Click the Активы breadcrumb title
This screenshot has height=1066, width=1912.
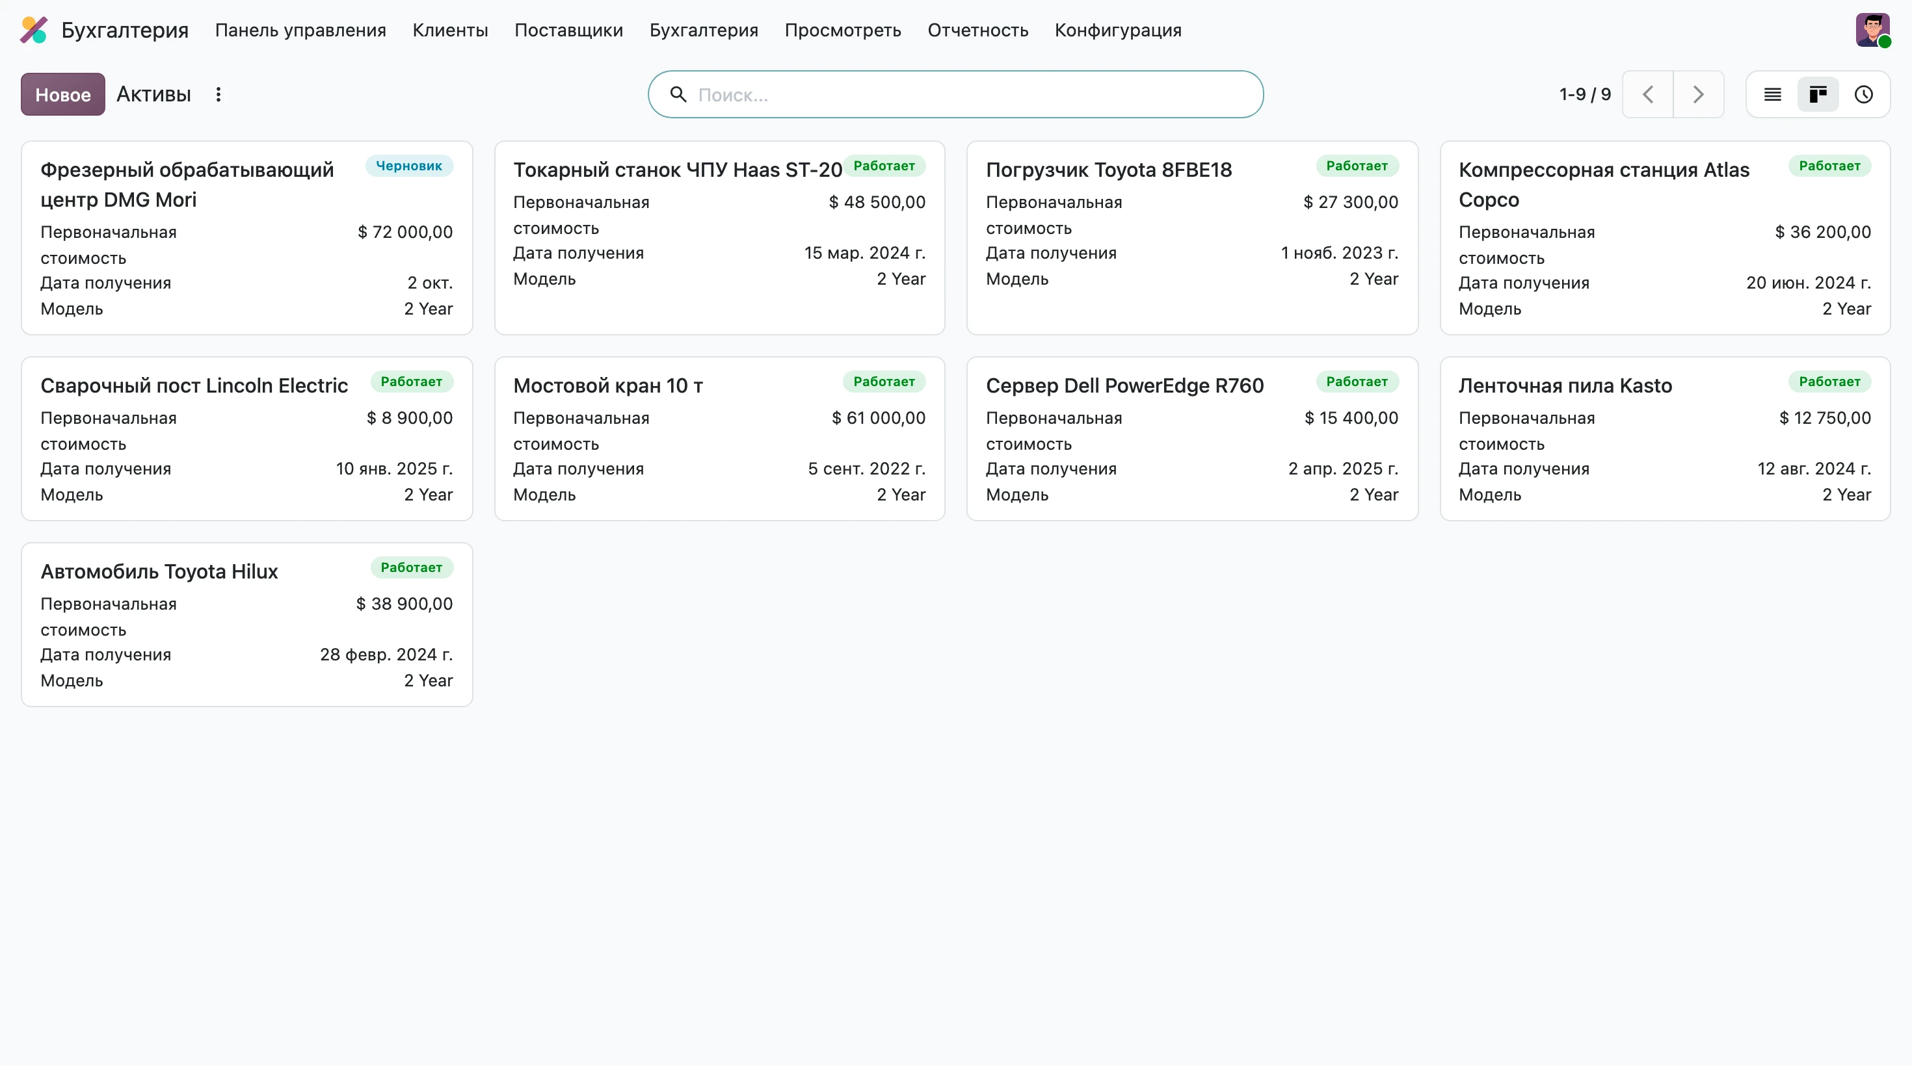coord(153,94)
